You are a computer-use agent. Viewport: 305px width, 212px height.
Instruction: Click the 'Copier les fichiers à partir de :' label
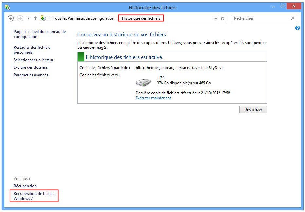(x=105, y=68)
